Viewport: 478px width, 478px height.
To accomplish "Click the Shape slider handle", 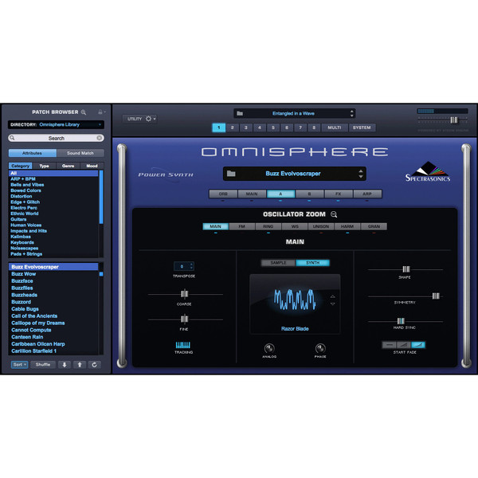I will click(x=406, y=269).
